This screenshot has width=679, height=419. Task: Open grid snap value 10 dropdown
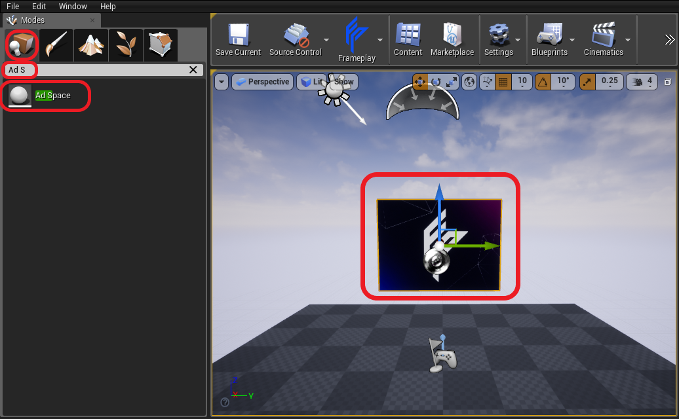(x=522, y=82)
